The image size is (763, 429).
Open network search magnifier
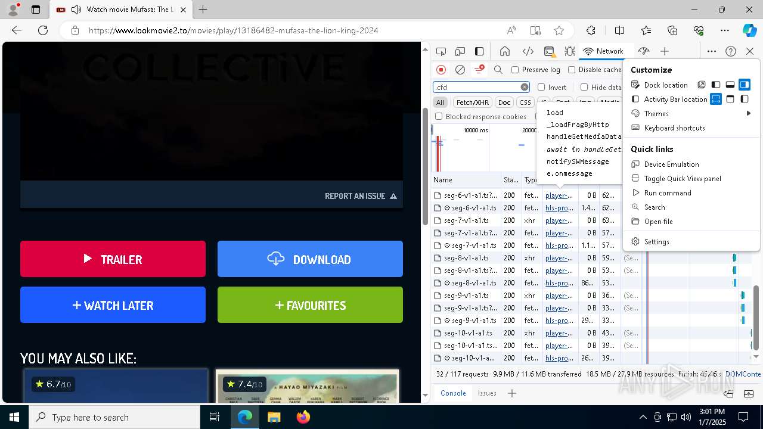[x=498, y=70]
